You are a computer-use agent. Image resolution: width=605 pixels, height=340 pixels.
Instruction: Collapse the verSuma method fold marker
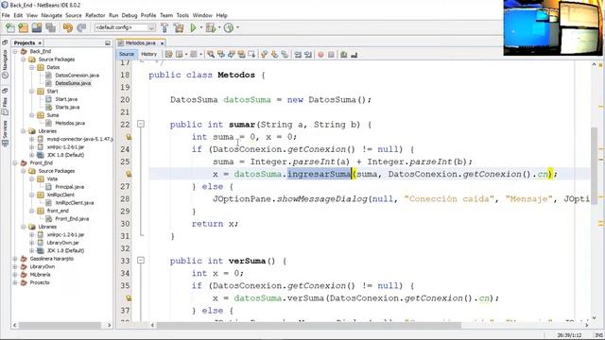click(x=141, y=261)
